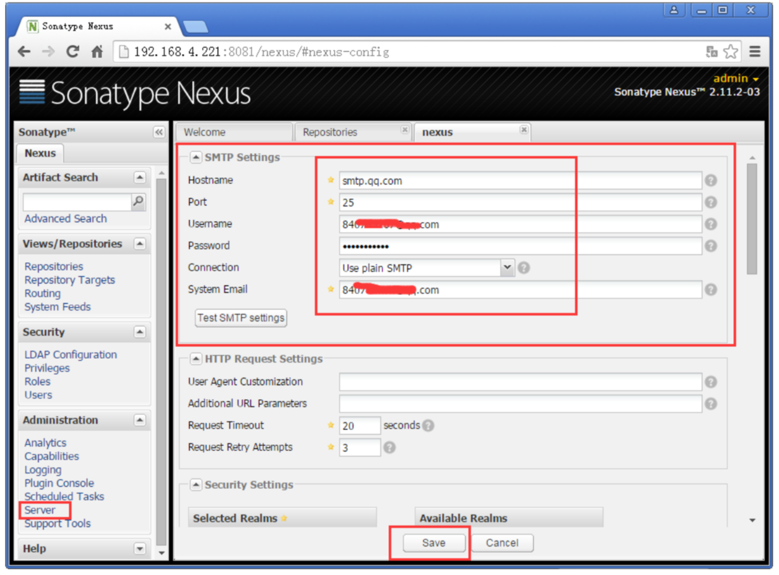The width and height of the screenshot is (779, 575).
Task: Click the browser back arrow
Action: [x=24, y=52]
